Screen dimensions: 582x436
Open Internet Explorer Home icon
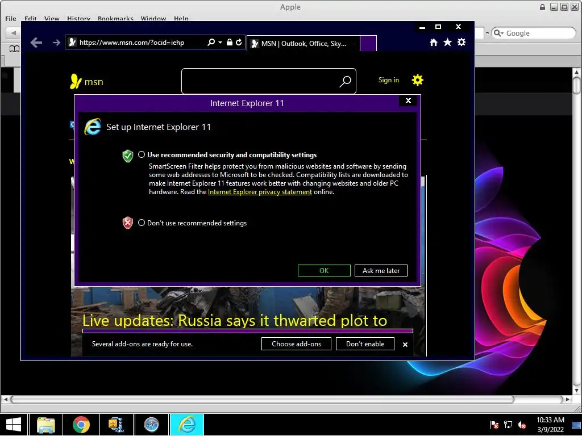[434, 42]
